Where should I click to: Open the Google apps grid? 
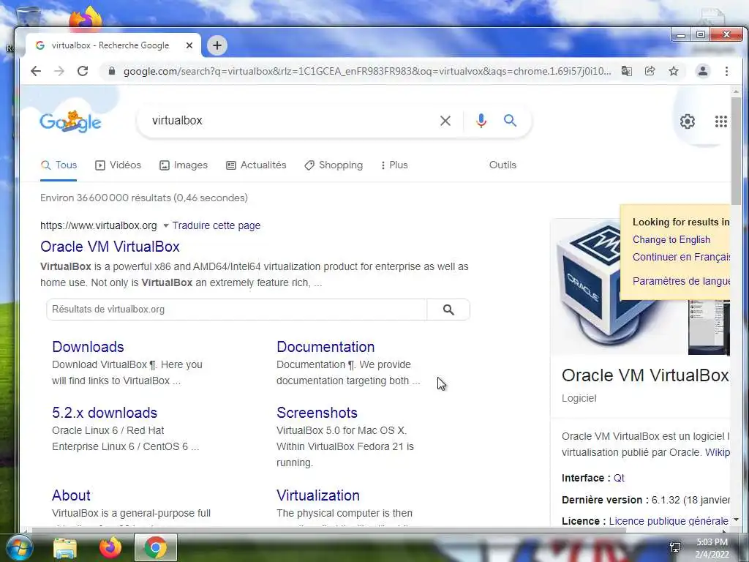pyautogui.click(x=720, y=121)
